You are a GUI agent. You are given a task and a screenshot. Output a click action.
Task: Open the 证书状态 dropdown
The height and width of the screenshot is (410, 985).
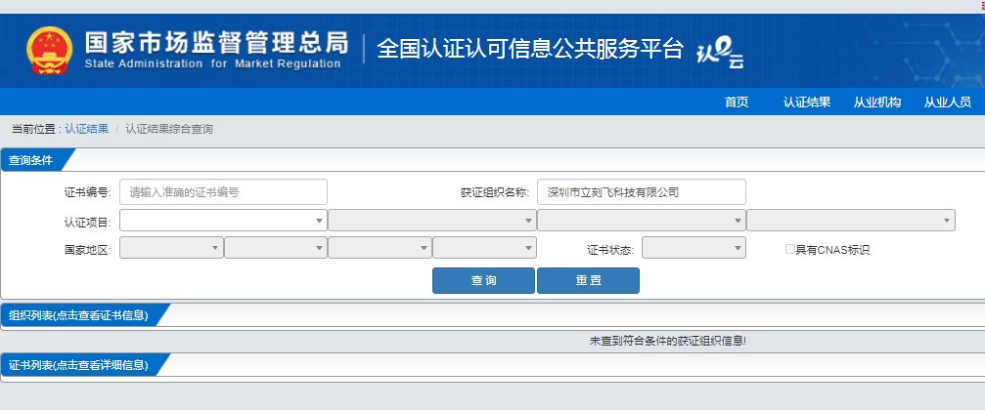[x=694, y=248]
